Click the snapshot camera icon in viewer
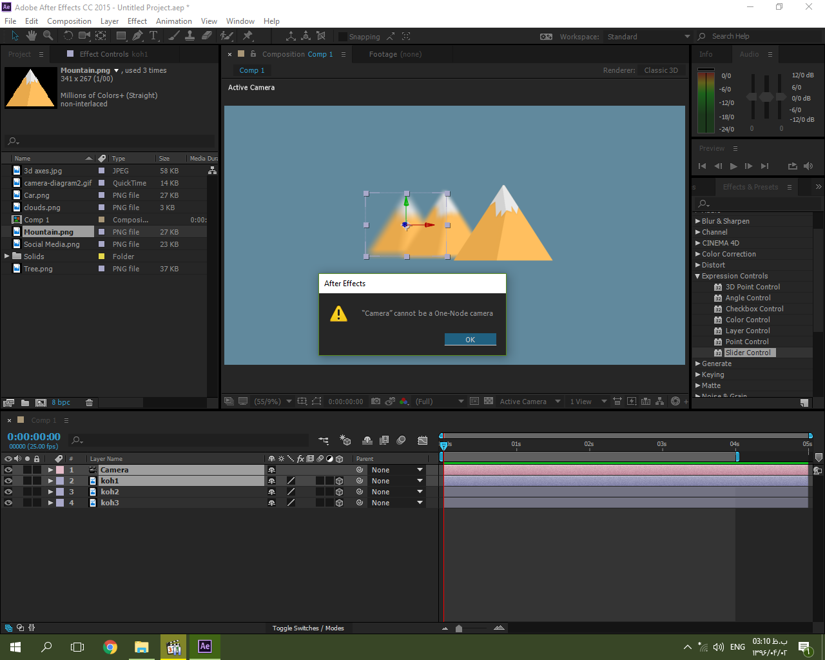The height and width of the screenshot is (660, 825). (376, 401)
